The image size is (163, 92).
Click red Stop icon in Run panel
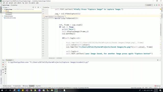[x=3, y=65]
